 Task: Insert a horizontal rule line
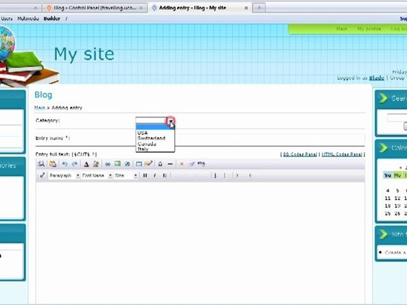pyautogui.click(x=170, y=164)
